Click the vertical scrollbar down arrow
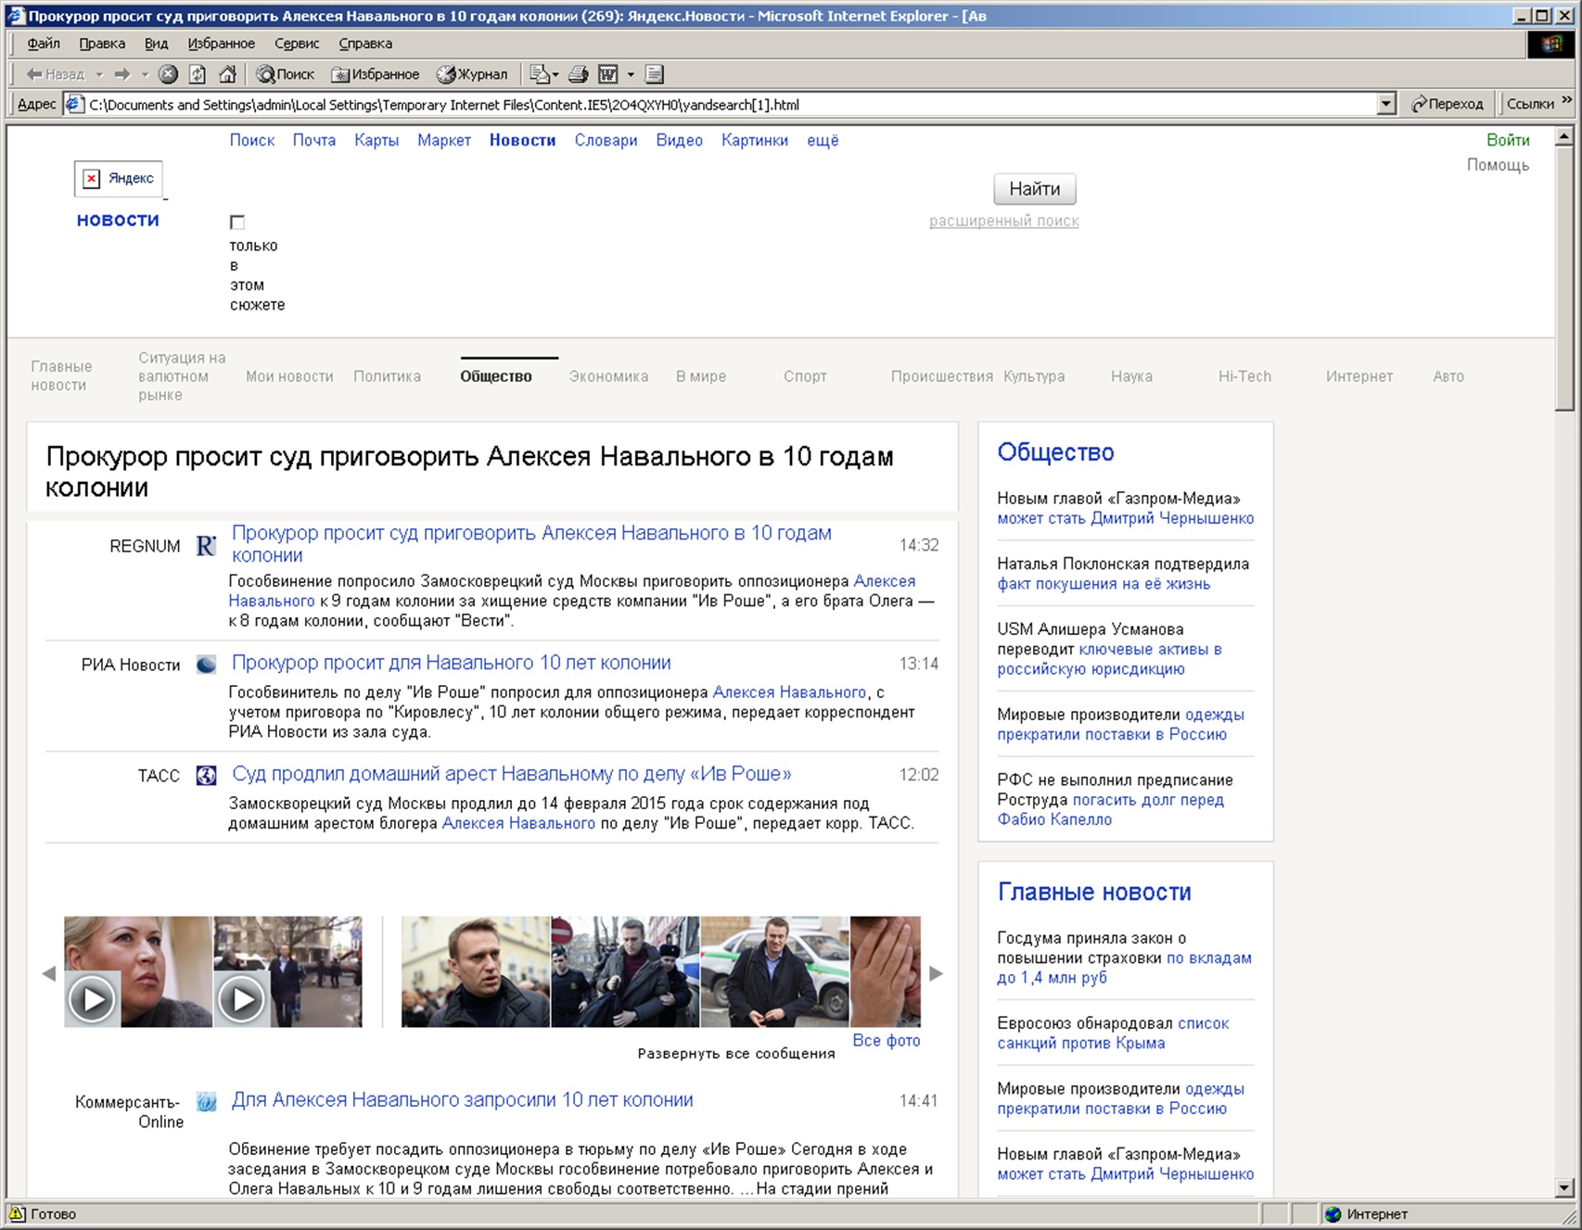This screenshot has width=1582, height=1230. [x=1564, y=1187]
